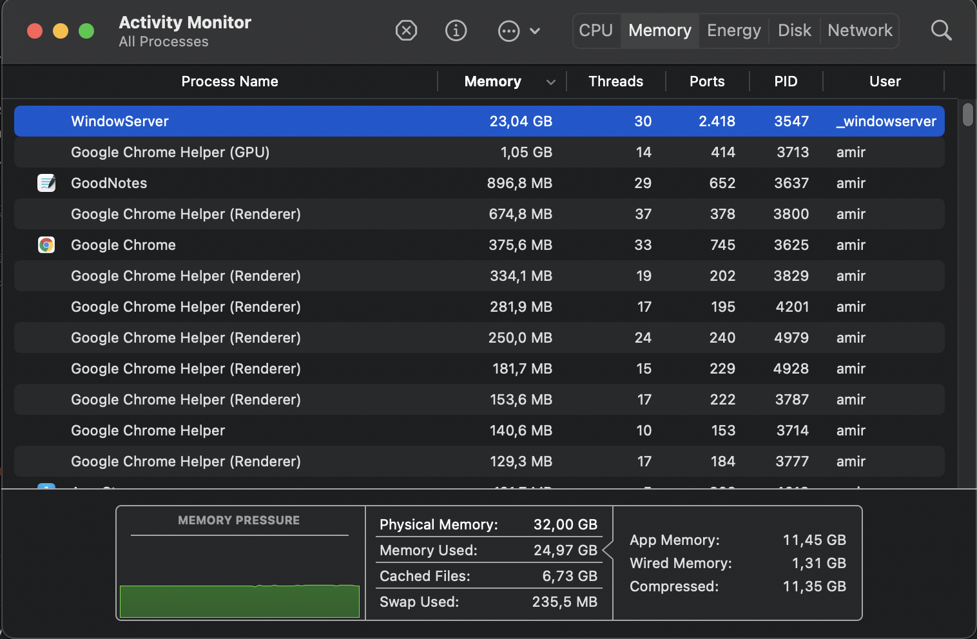This screenshot has width=977, height=639.
Task: Sort by the Threads column header
Action: (615, 81)
